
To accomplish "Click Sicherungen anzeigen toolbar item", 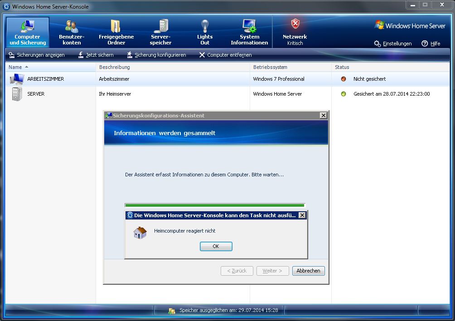I will 37,55.
